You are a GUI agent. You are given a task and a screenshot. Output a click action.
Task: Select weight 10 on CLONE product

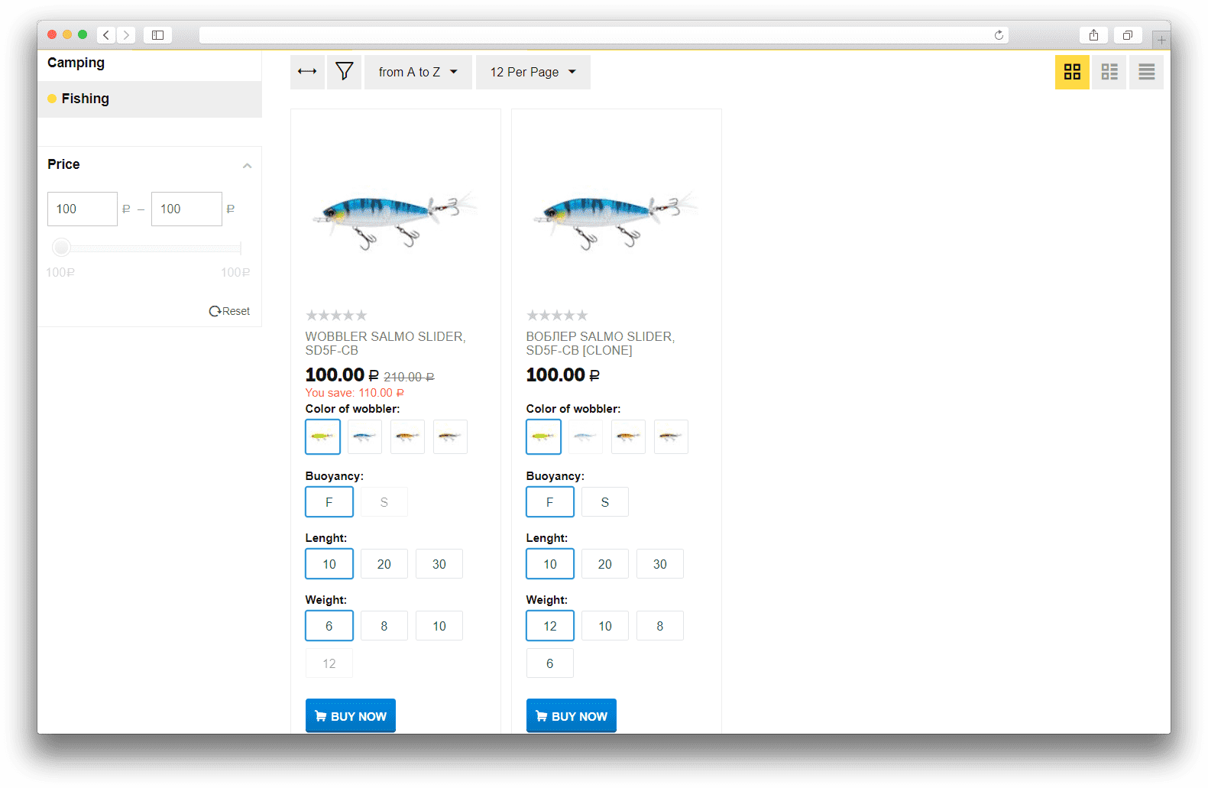tap(605, 626)
